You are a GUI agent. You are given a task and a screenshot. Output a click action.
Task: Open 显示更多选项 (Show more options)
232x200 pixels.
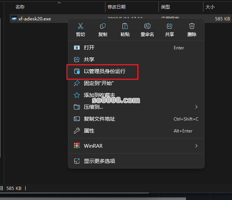(99, 161)
